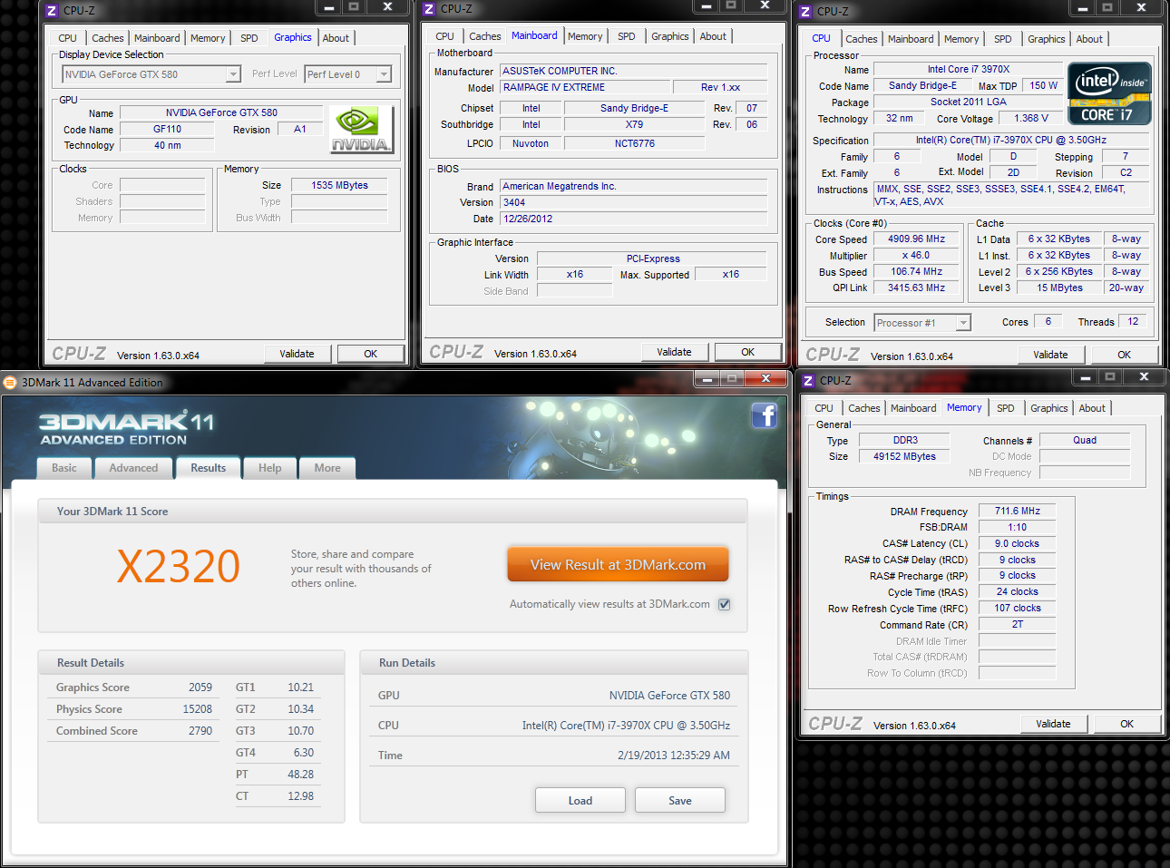The width and height of the screenshot is (1170, 868).
Task: Select CPU tab in the processor CPU-Z window
Action: [822, 38]
